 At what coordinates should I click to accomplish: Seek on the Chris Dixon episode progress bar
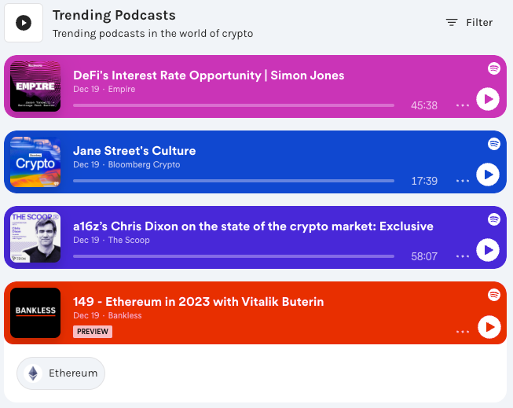(x=233, y=256)
